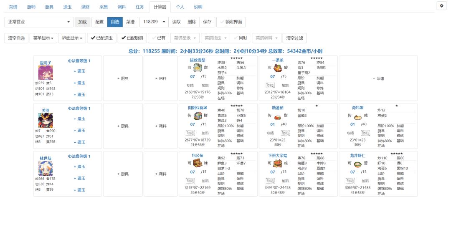Expand the 正常营业 dropdown
This screenshot has height=232, width=451.
pos(39,22)
